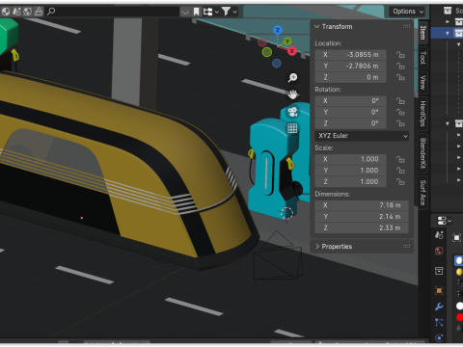Toggle lock for Location X
The height and width of the screenshot is (347, 463).
coord(400,55)
